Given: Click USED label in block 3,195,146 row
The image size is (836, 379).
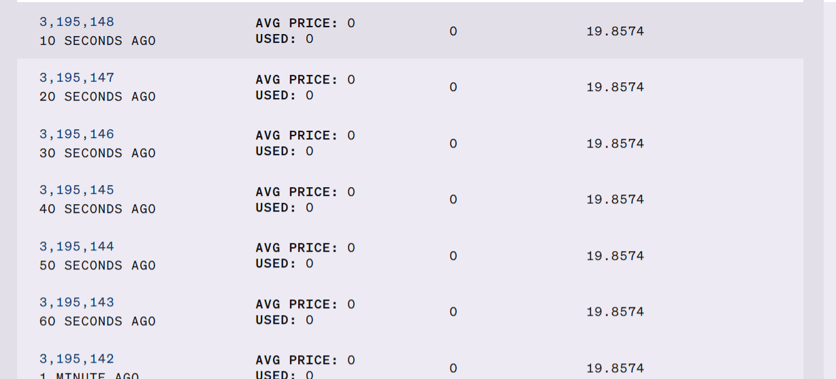Looking at the screenshot, I should point(276,151).
